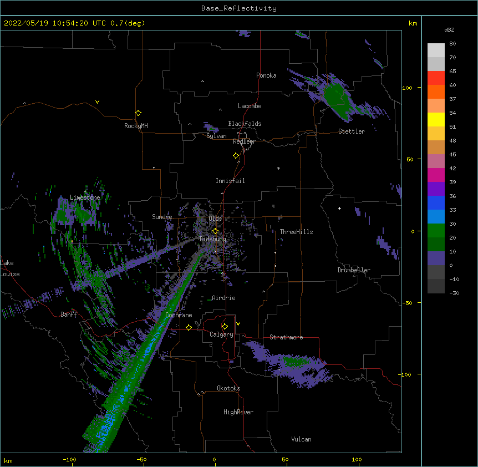The height and width of the screenshot is (467, 478).
Task: Click the km unit label beside the timestamp row
Action: [x=413, y=23]
